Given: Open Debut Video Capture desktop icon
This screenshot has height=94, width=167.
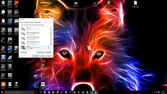Looking at the screenshot, I should 3,58.
